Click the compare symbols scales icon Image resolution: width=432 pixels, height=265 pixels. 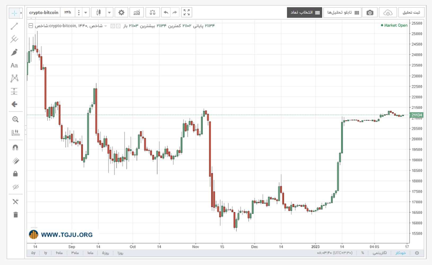point(152,12)
